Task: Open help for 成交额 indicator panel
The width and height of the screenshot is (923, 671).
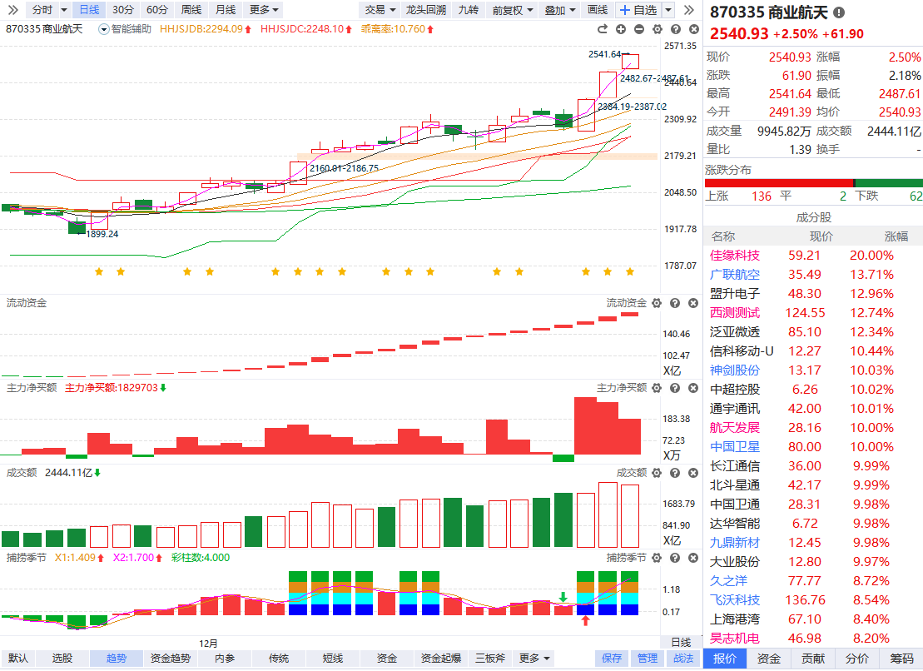Action: coord(674,473)
